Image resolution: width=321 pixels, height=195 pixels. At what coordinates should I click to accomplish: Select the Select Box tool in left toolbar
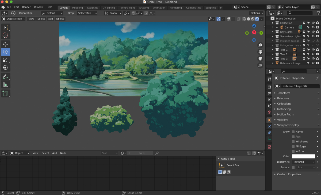5,27
